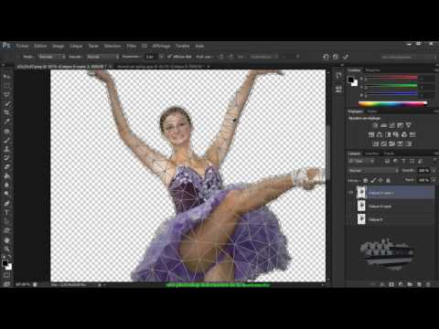439x329 pixels.
Task: Remove all pins with reset icon
Action: pos(326,57)
